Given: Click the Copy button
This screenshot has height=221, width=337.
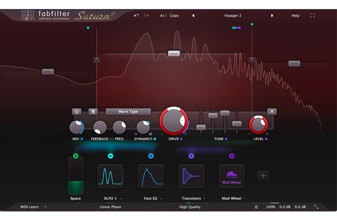Looking at the screenshot, I should click(174, 16).
